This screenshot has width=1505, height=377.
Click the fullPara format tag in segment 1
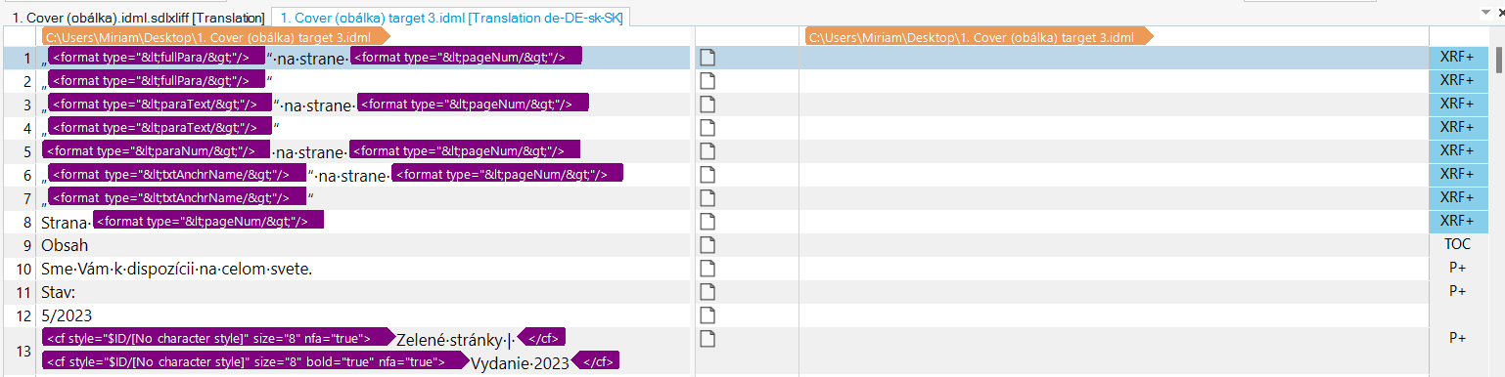[157, 57]
